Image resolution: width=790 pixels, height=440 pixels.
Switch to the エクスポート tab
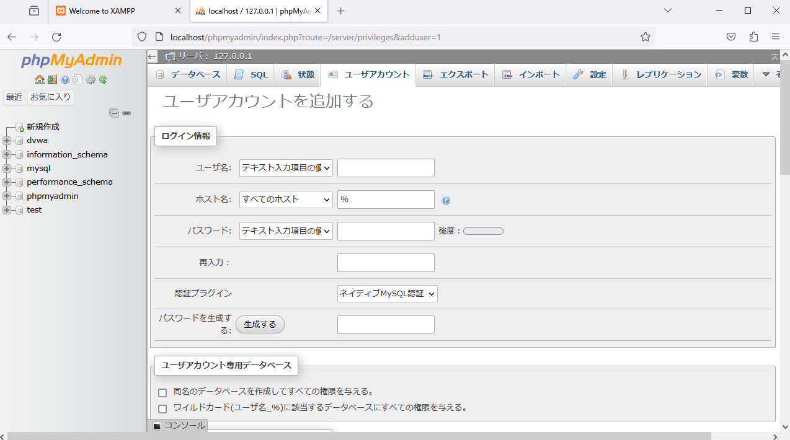point(456,75)
